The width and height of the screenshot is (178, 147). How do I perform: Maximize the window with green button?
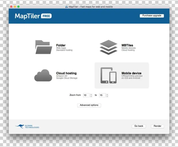[18, 7]
